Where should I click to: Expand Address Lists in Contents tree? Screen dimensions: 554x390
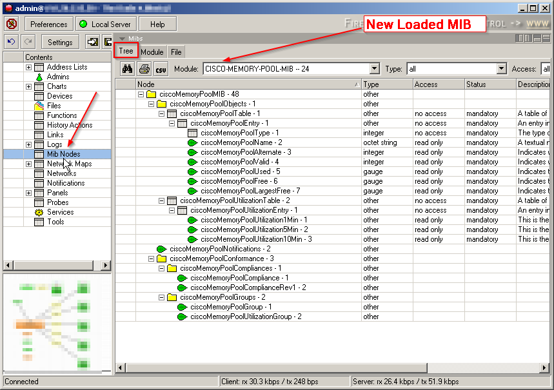coord(28,67)
